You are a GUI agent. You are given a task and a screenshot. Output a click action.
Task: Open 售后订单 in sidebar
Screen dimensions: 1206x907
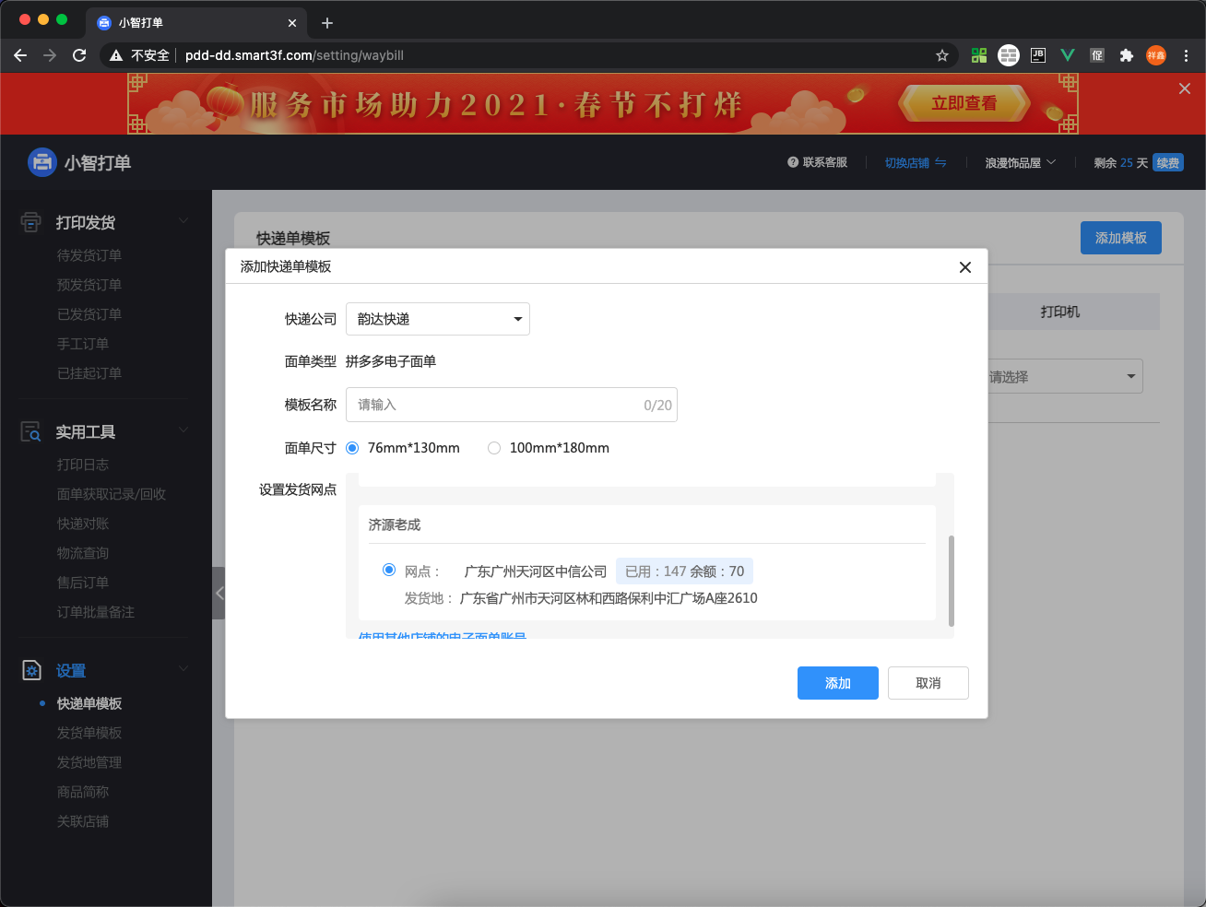83,583
